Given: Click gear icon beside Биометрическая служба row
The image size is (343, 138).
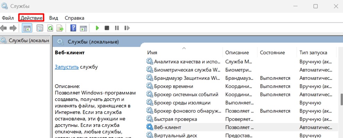Looking at the screenshot, I should pos(150,70).
